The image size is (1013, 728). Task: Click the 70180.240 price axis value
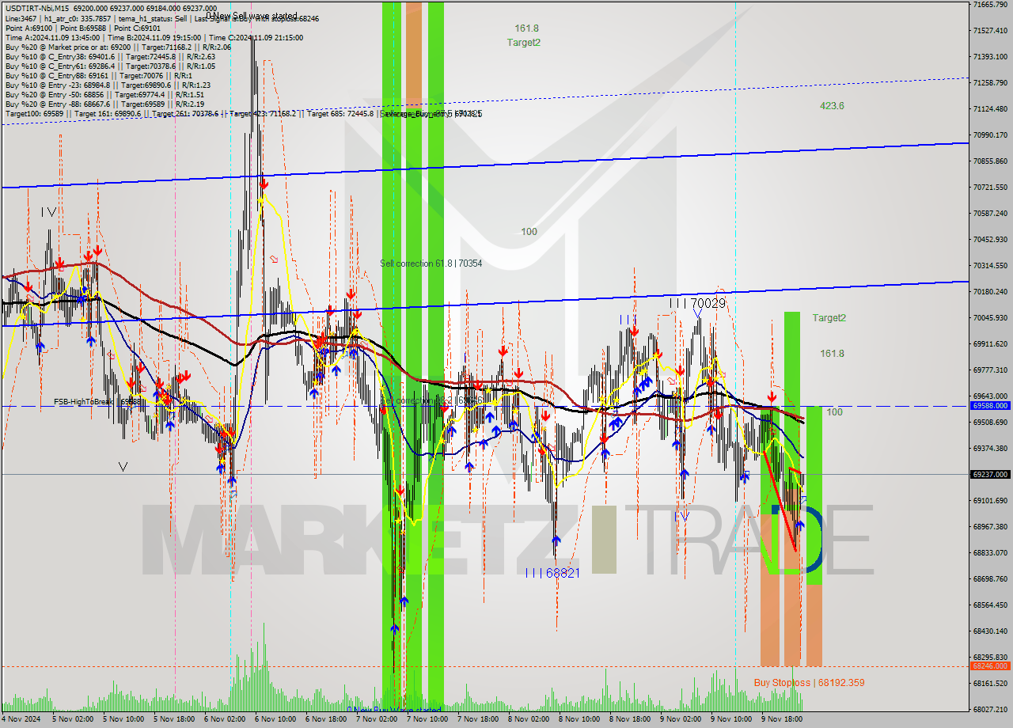pyautogui.click(x=991, y=292)
